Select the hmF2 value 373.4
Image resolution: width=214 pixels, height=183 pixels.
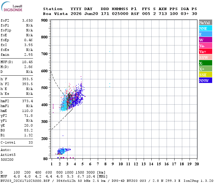point(28,101)
